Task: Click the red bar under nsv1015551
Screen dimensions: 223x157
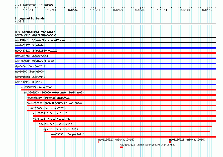Action: pos(115,79)
